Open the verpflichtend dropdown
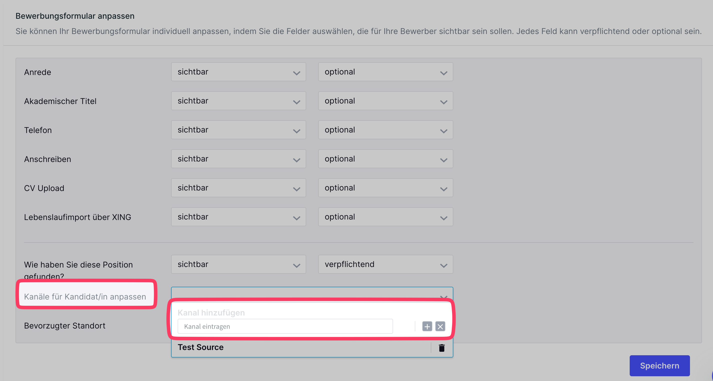The image size is (713, 381). coord(385,264)
